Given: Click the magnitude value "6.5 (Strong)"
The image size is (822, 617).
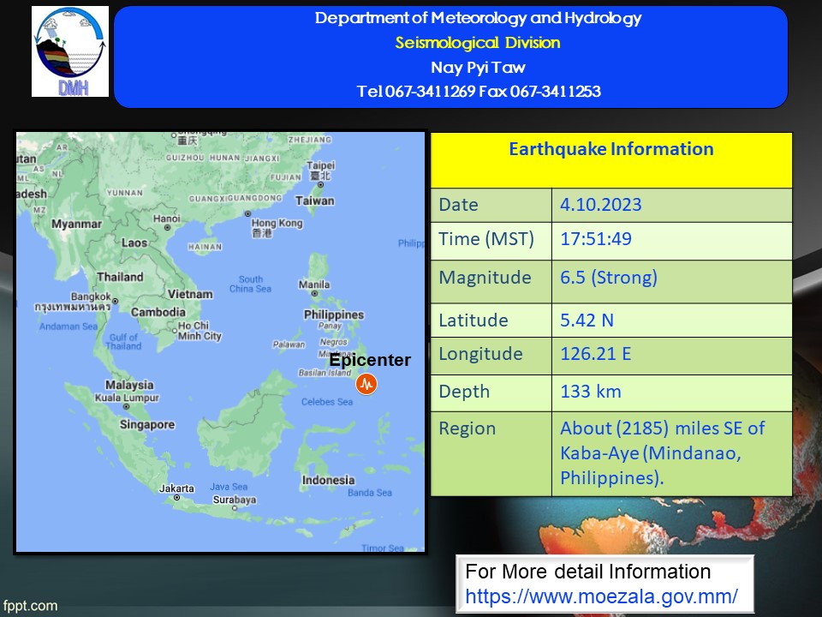Looking at the screenshot, I should point(609,278).
